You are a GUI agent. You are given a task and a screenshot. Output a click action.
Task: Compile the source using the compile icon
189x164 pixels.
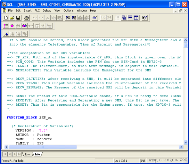pos(68,18)
